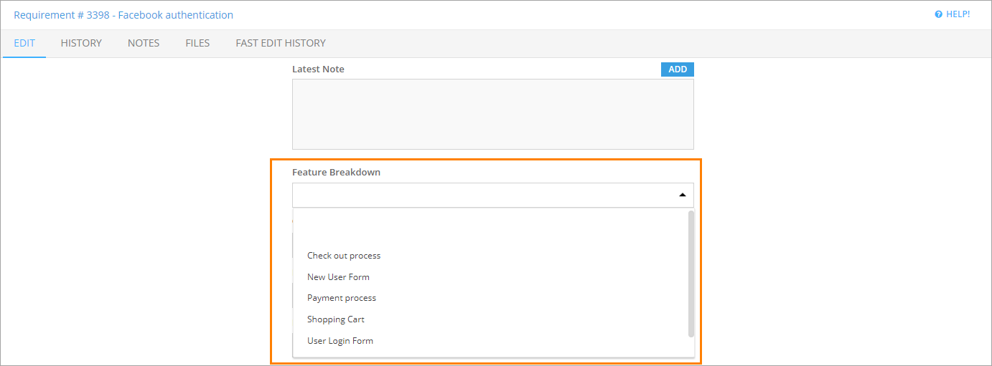Click the question mark help icon
The image size is (992, 366).
[x=938, y=14]
